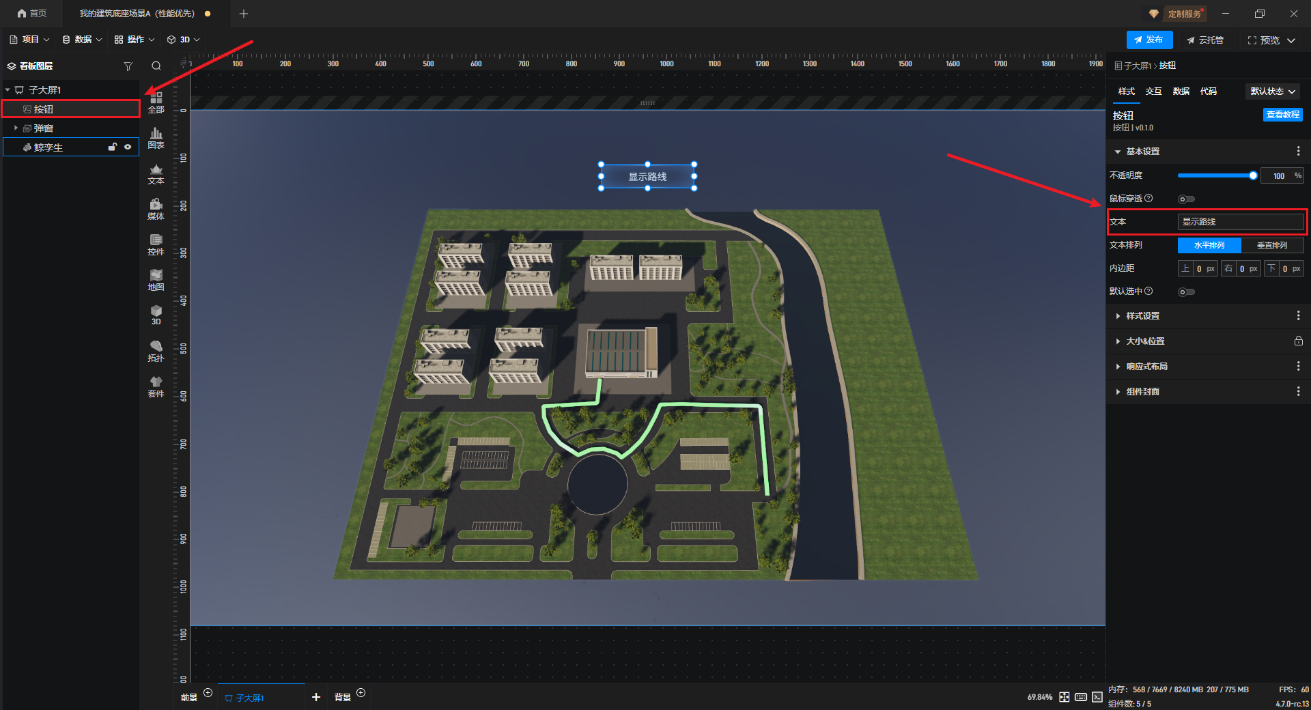
Task: Open the 项目 menu
Action: 30,40
